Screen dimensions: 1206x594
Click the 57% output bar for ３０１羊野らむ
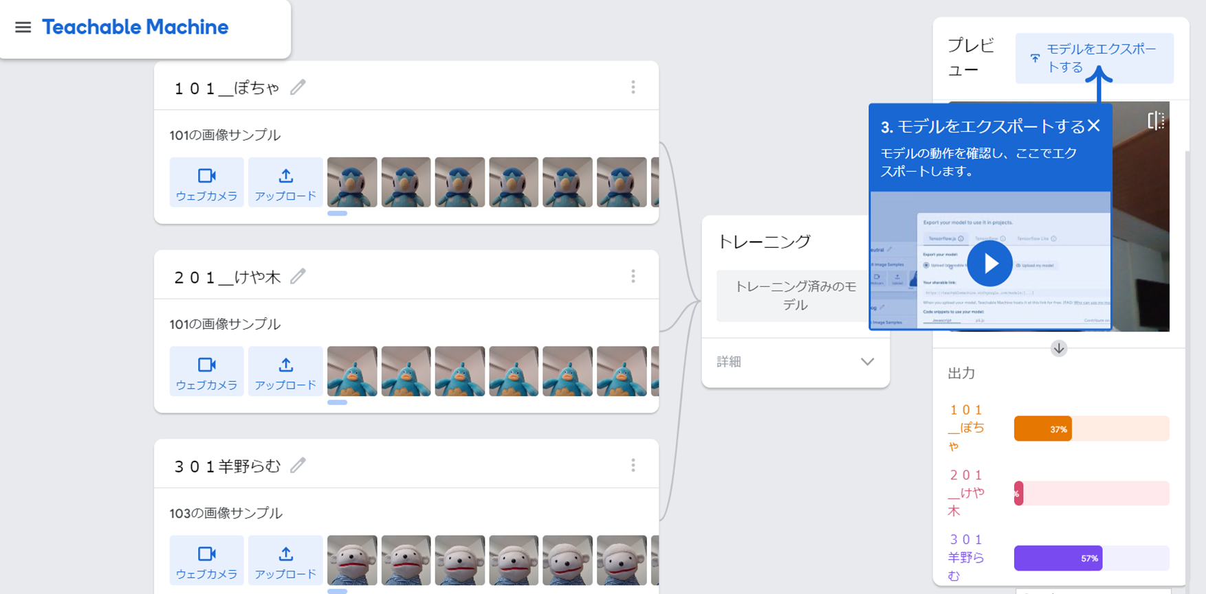pos(1091,558)
